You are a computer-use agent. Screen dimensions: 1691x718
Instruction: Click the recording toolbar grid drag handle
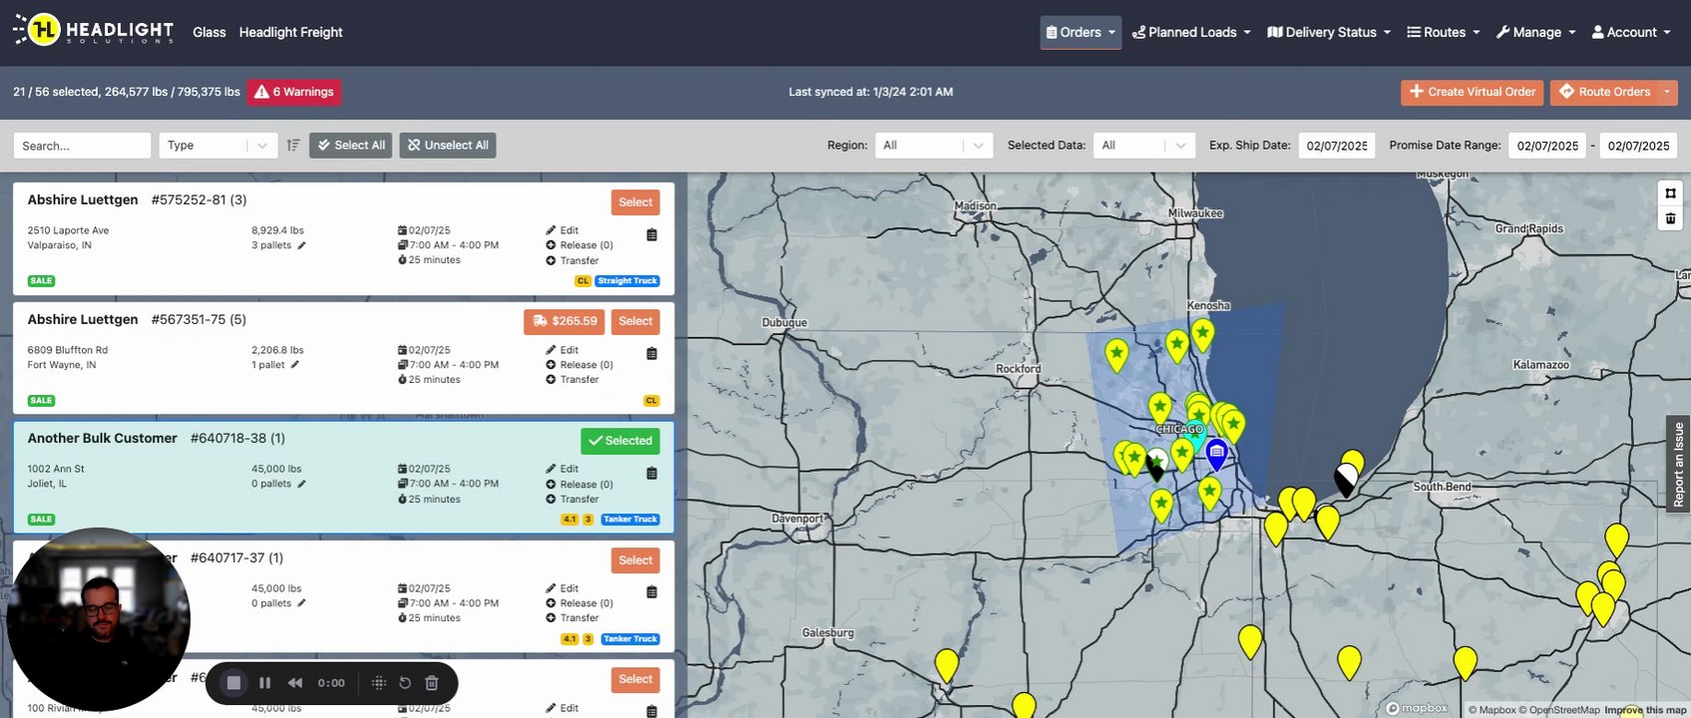click(378, 683)
